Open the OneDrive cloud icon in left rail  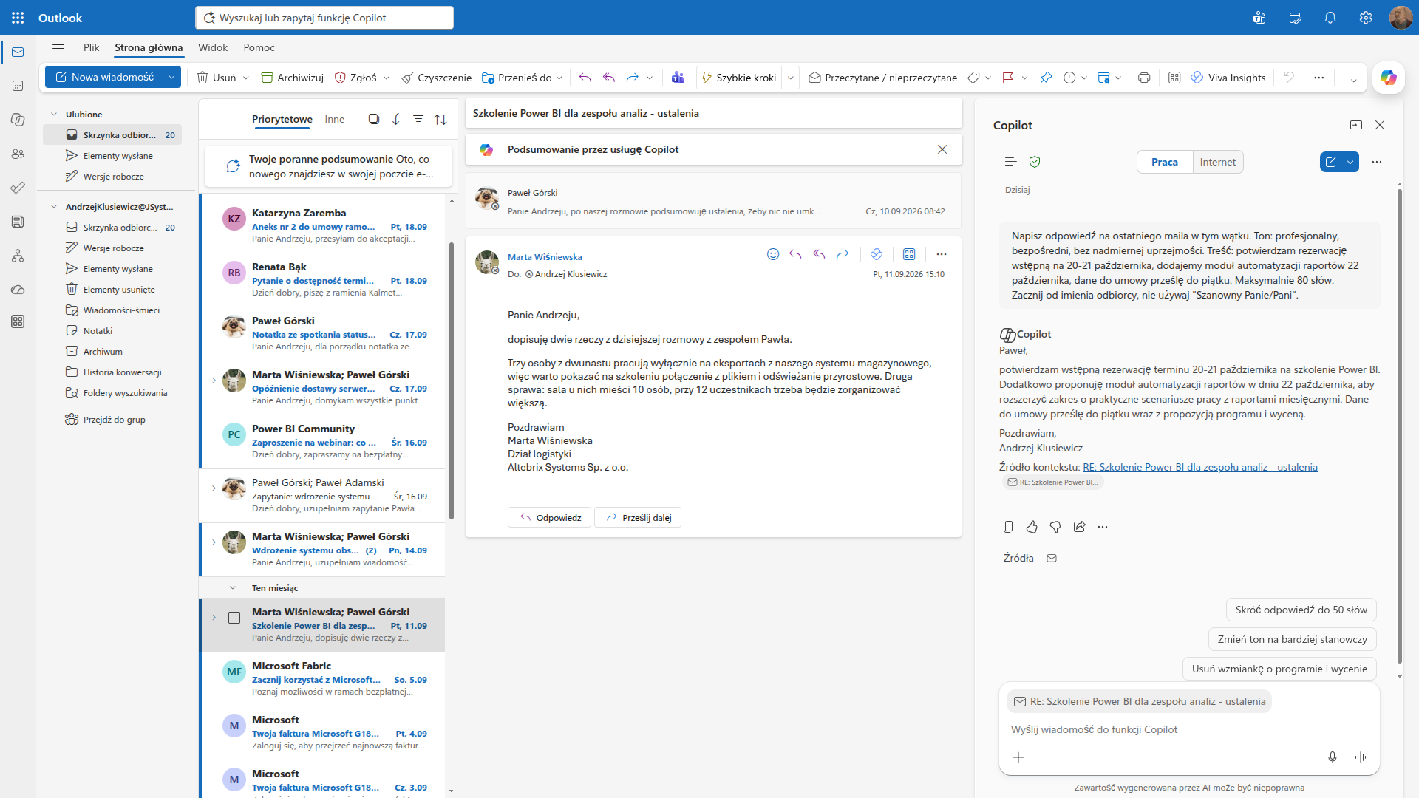(x=18, y=290)
